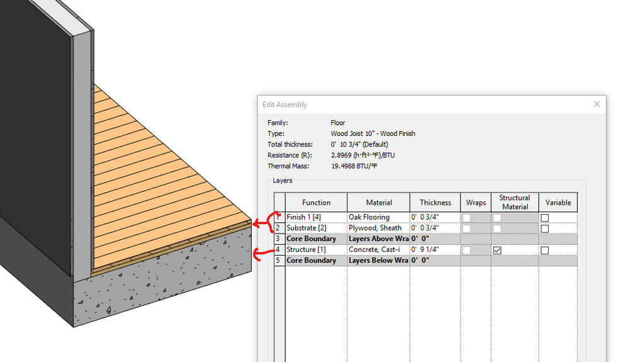Select row 4 number header

(x=279, y=250)
